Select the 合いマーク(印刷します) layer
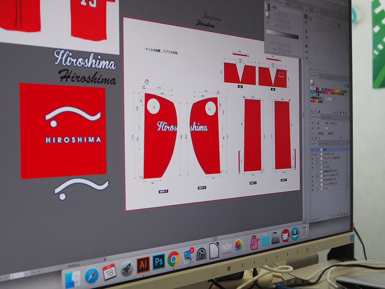Viewport: 385px width, 289px height. [331, 175]
